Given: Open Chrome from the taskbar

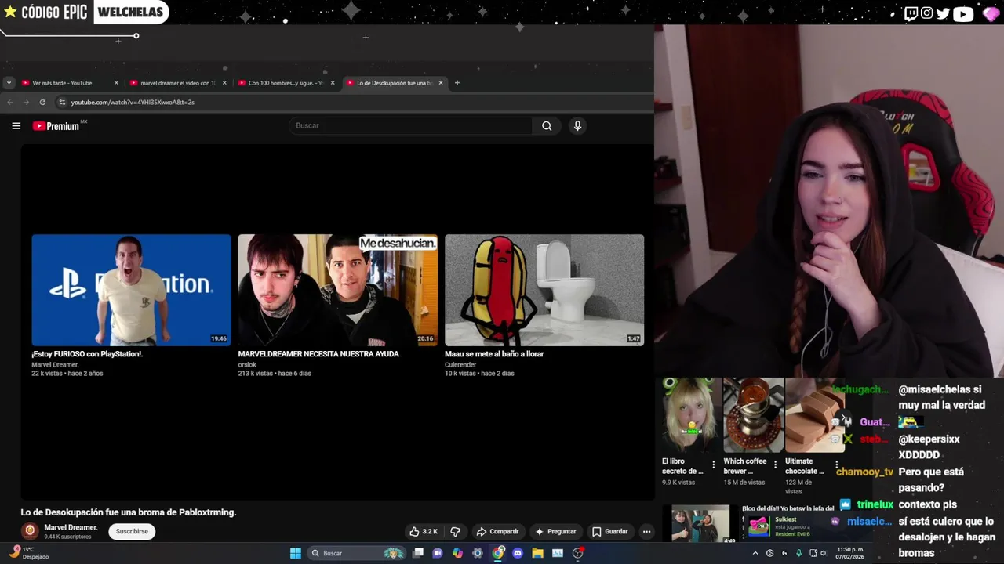Looking at the screenshot, I should (498, 553).
